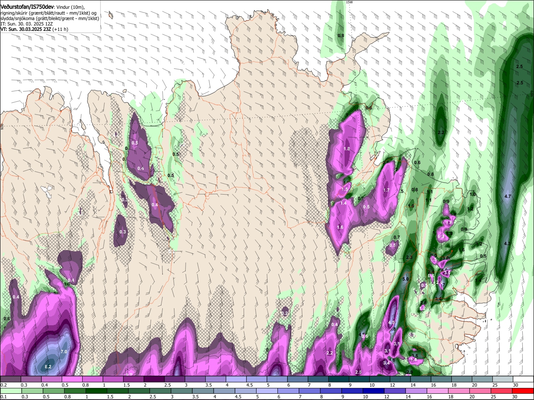Select the dark purple 2 snow legend swatch
This screenshot has width=534, height=400.
155,378
